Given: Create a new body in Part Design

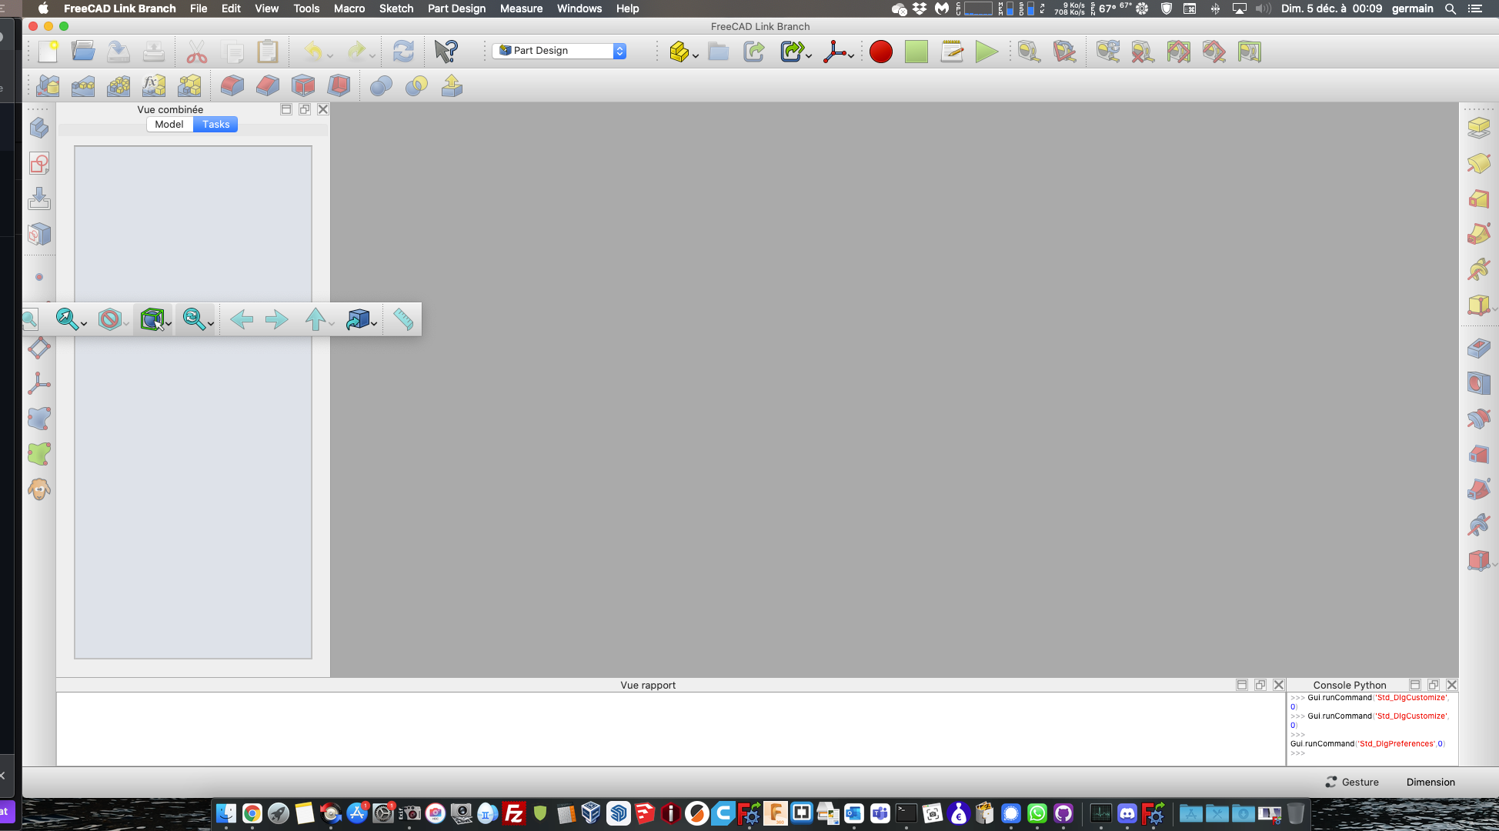Looking at the screenshot, I should (x=39, y=128).
